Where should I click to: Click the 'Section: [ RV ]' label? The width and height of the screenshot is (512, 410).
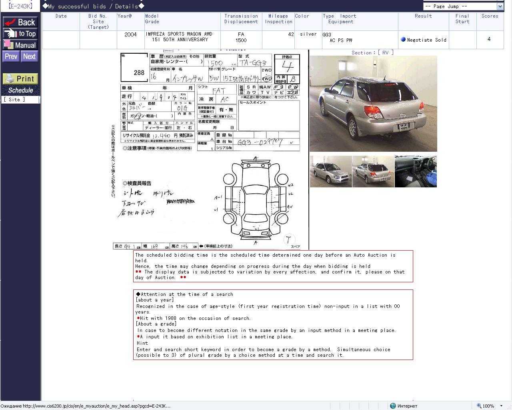point(372,52)
